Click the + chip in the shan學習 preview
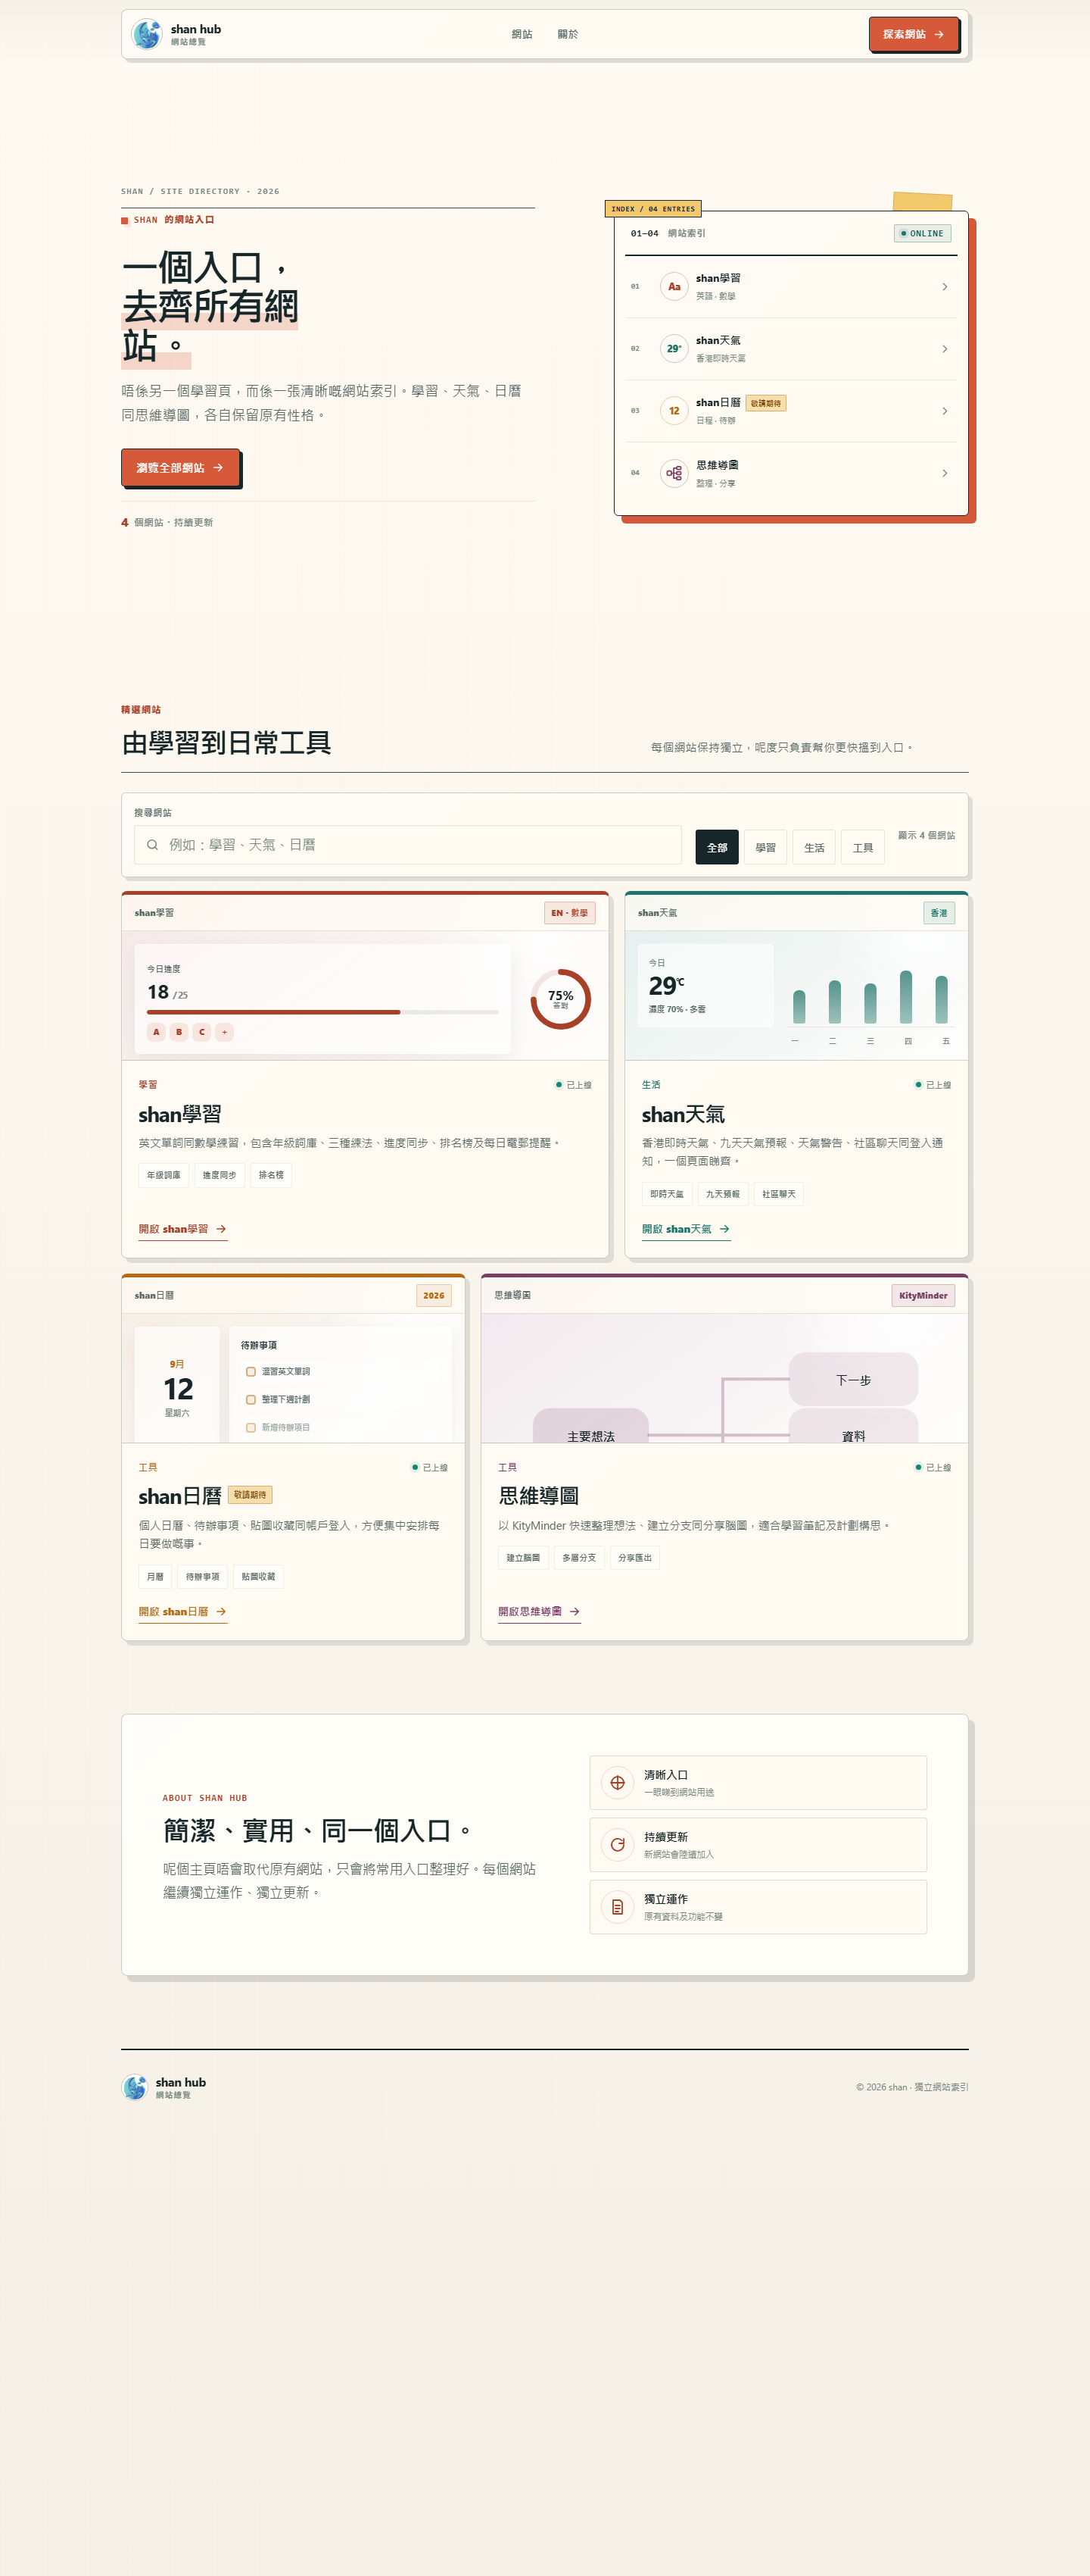Screen dimensions: 1090x2576 pos(225,1032)
